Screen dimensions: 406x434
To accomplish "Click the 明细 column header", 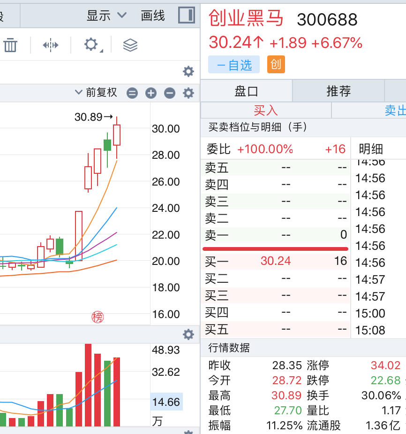I will click(x=371, y=149).
